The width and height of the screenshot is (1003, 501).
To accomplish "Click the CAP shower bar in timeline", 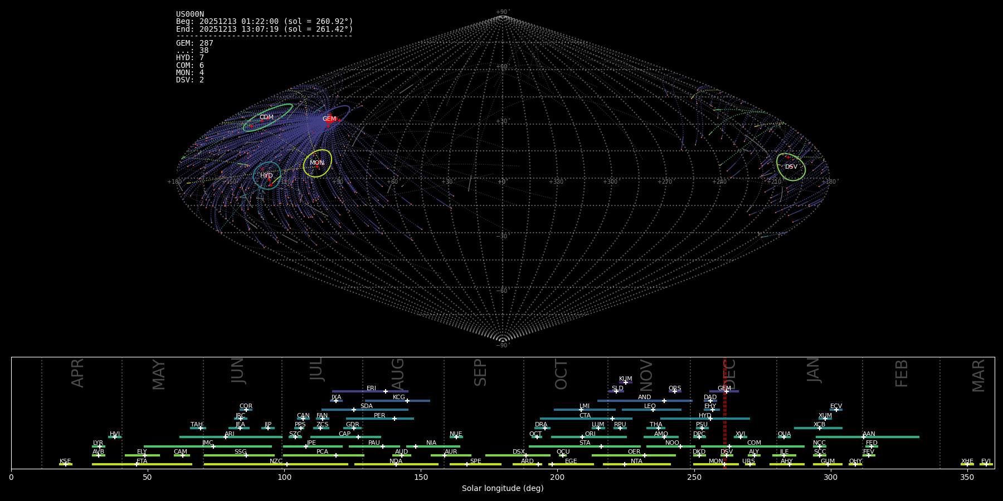I will click(x=345, y=437).
